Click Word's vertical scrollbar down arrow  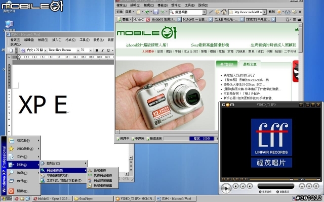(131, 158)
